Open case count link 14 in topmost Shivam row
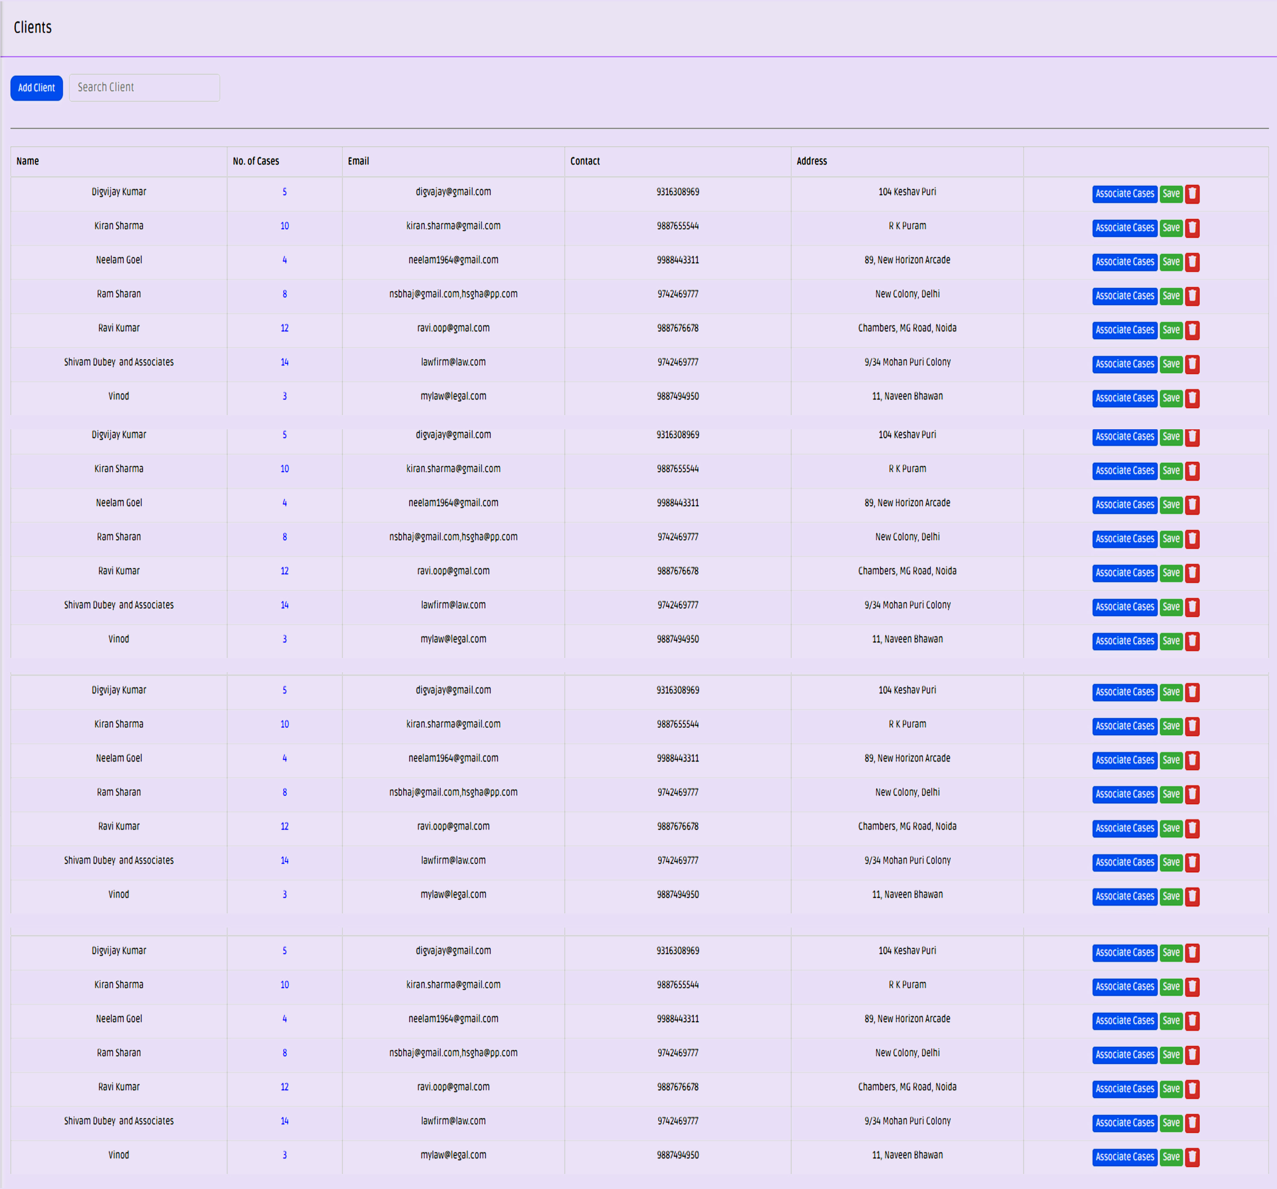The image size is (1277, 1189). (285, 362)
